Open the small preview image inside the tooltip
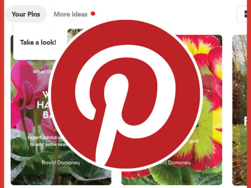Screen dimensions: 251x188 75,35
